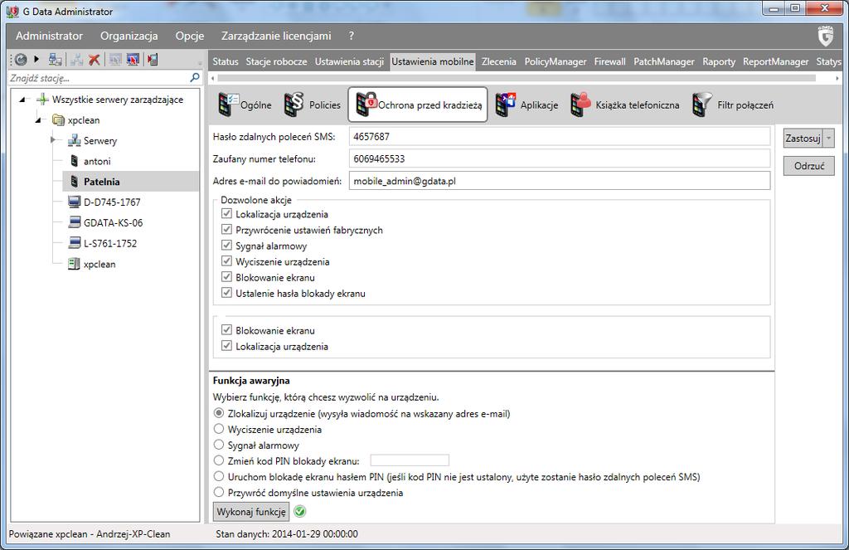Click the network computers toolbar icon
Image resolution: width=849 pixels, height=550 pixels.
56,60
